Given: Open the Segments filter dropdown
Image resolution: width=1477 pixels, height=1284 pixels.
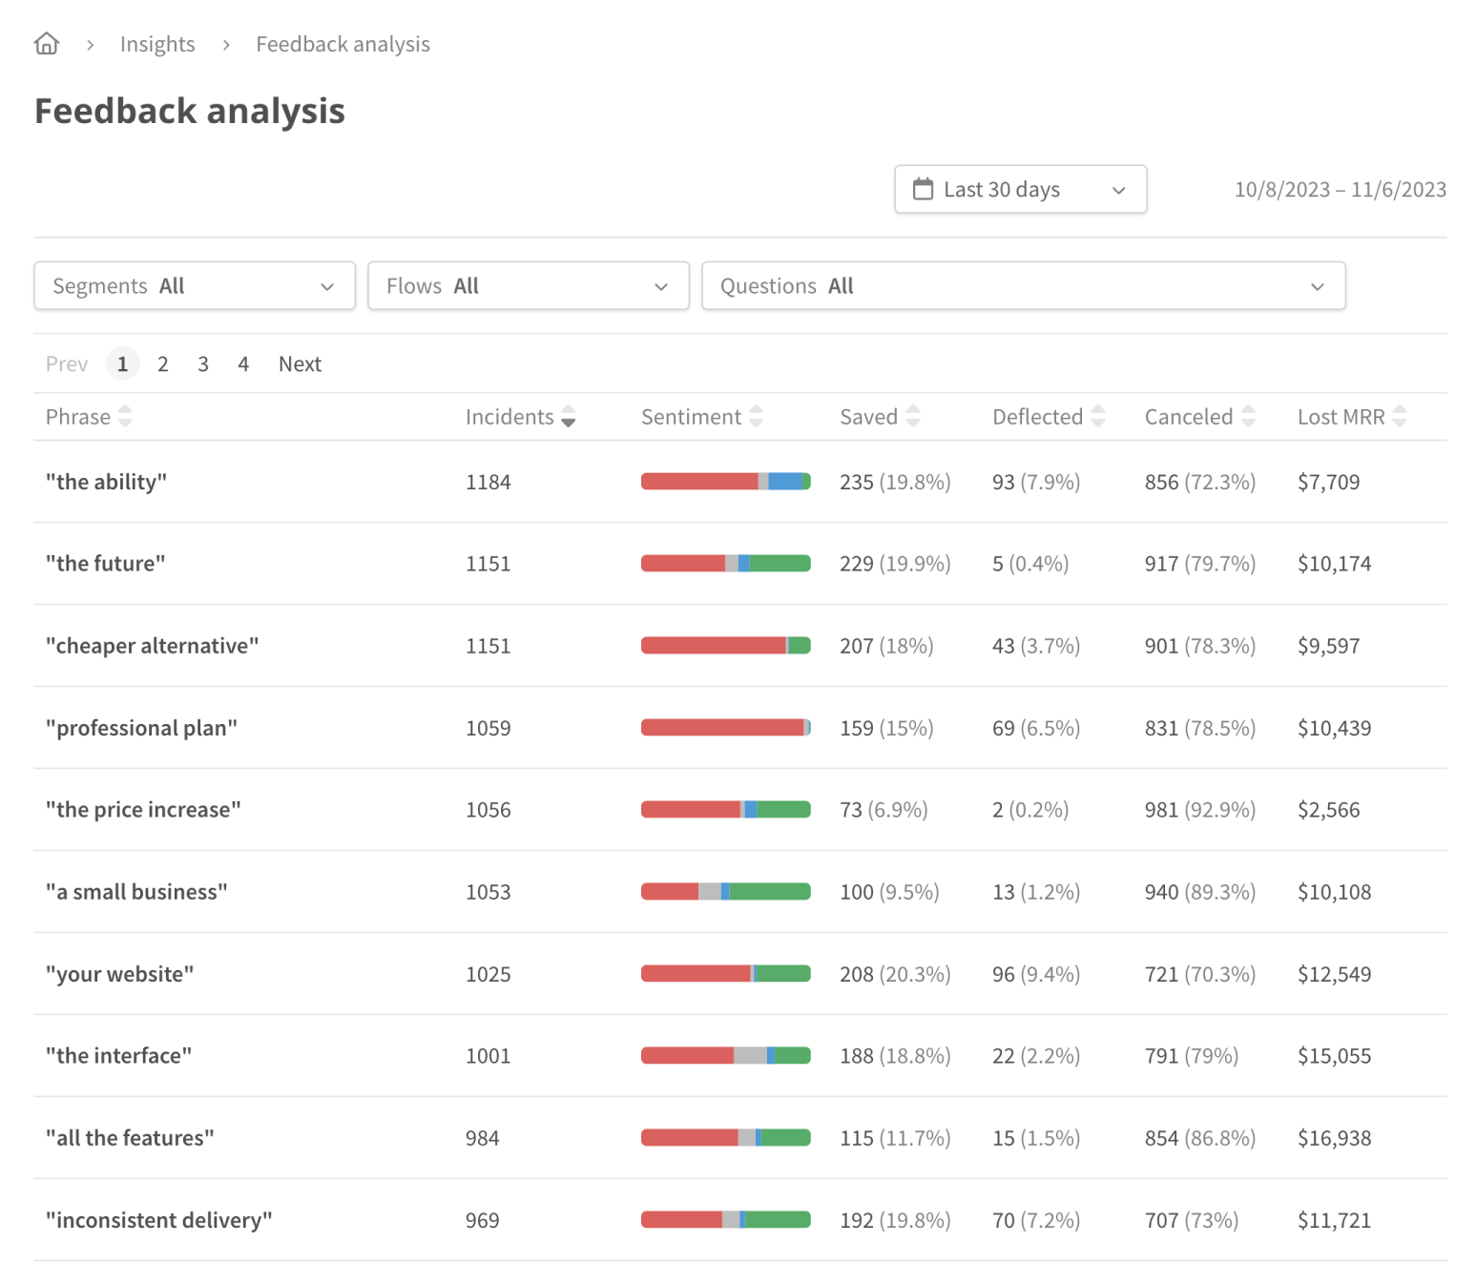Looking at the screenshot, I should pos(194,285).
